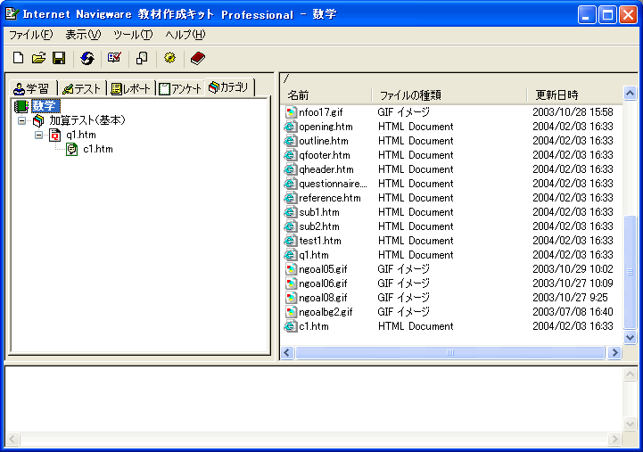Click the HTML icon beside outline.htm
The height and width of the screenshot is (452, 643).
291,141
